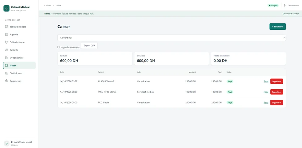Go to Cabinet in the breadcrumb

point(48,6)
